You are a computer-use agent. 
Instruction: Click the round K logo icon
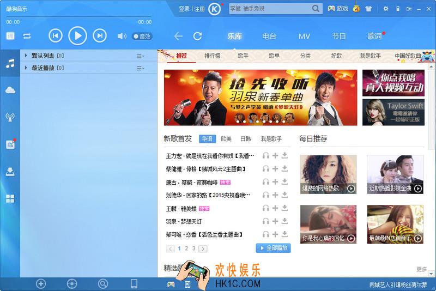pos(214,9)
